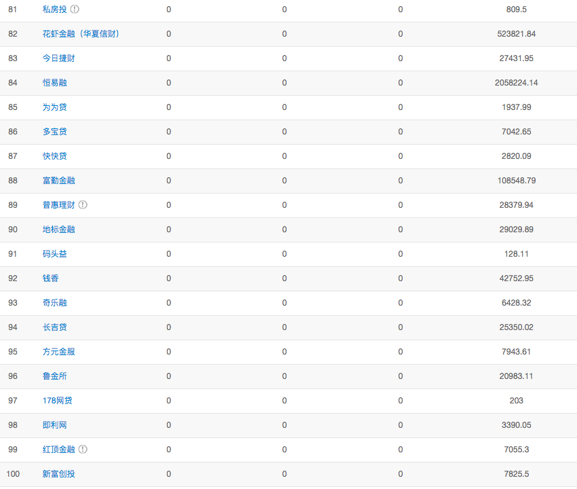Click the amount 29029.89
The width and height of the screenshot is (577, 489).
[517, 230]
